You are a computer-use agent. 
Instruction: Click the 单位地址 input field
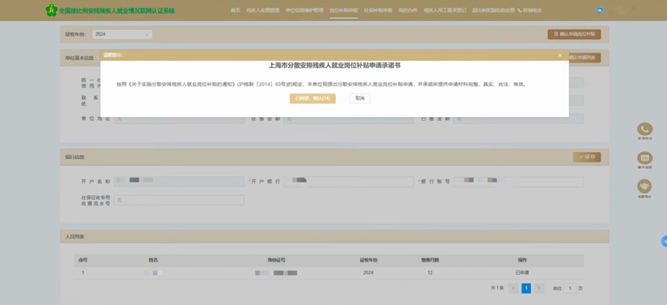(x=179, y=119)
